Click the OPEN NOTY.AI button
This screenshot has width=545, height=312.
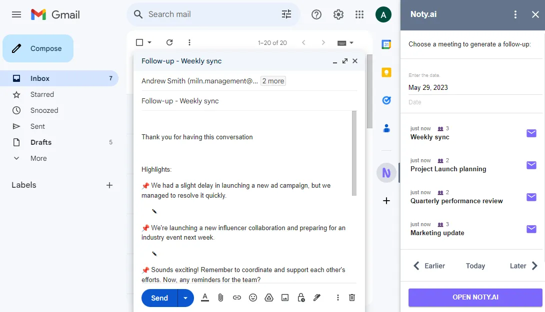tap(475, 298)
